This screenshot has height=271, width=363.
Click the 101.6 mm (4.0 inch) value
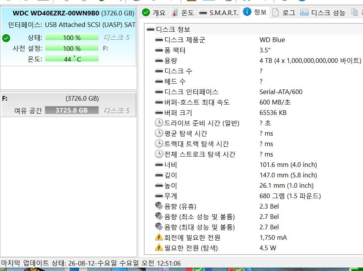click(x=288, y=165)
